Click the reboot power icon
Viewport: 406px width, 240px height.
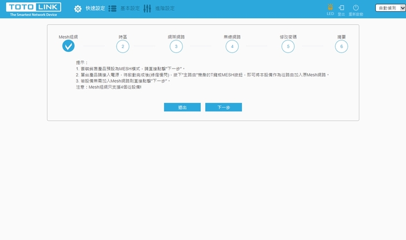point(356,8)
